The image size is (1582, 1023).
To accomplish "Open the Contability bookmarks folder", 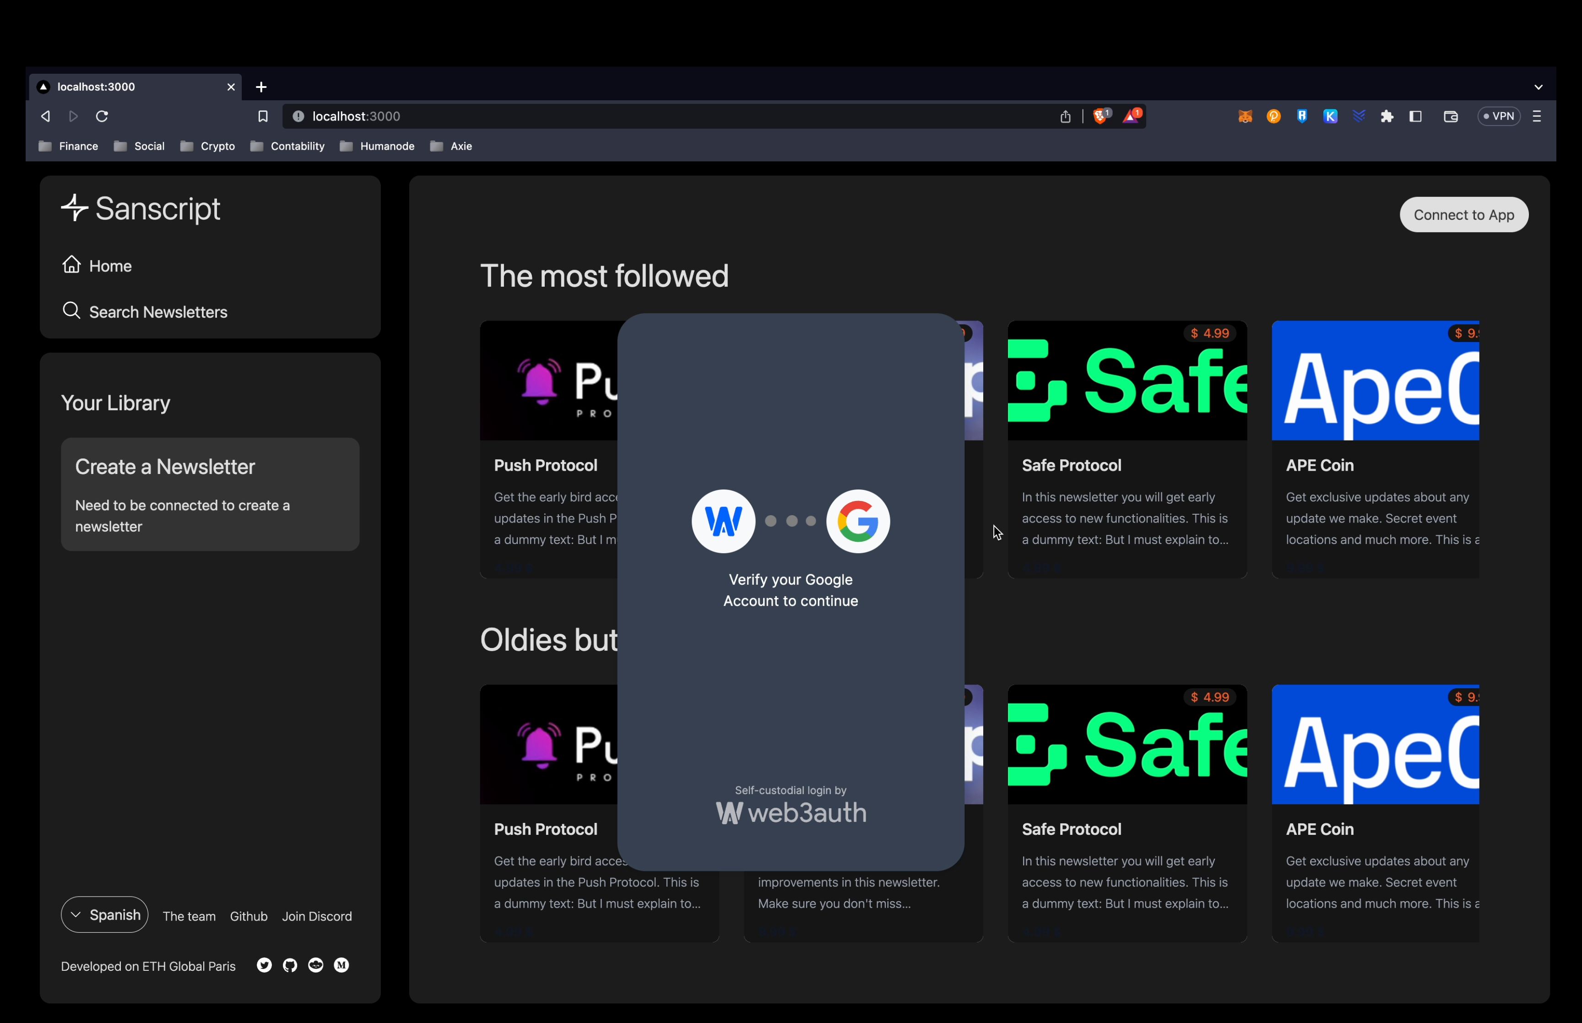I will (x=287, y=146).
